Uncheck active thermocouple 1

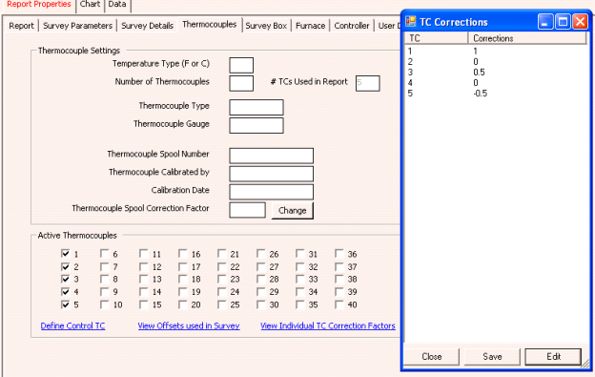tap(65, 254)
